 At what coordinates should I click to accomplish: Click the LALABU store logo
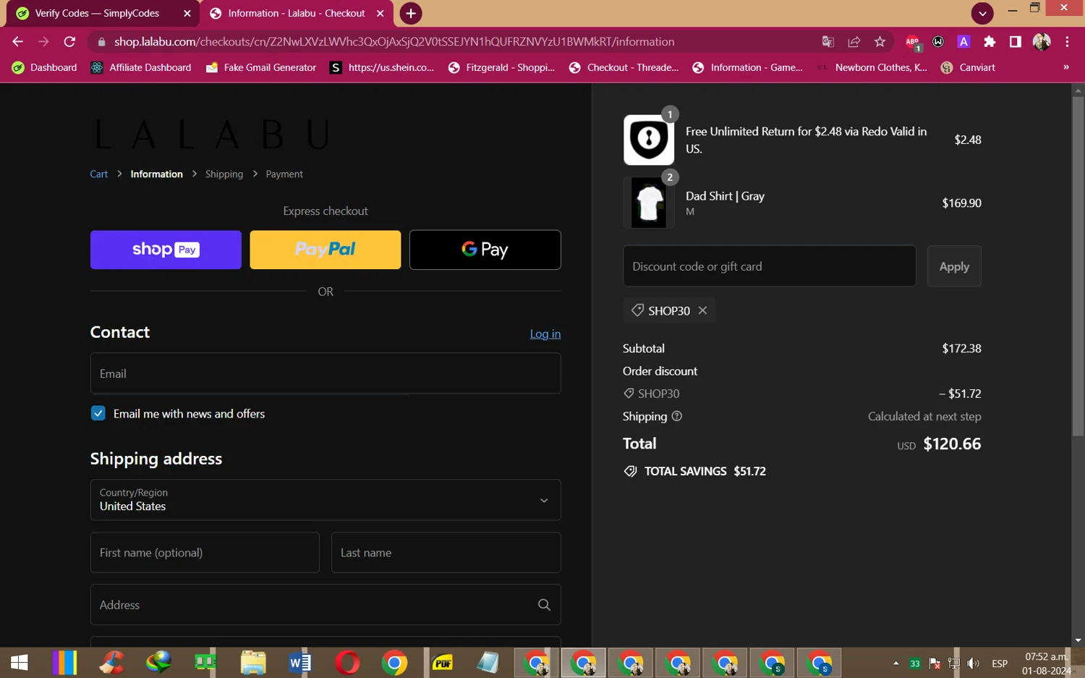coord(213,135)
